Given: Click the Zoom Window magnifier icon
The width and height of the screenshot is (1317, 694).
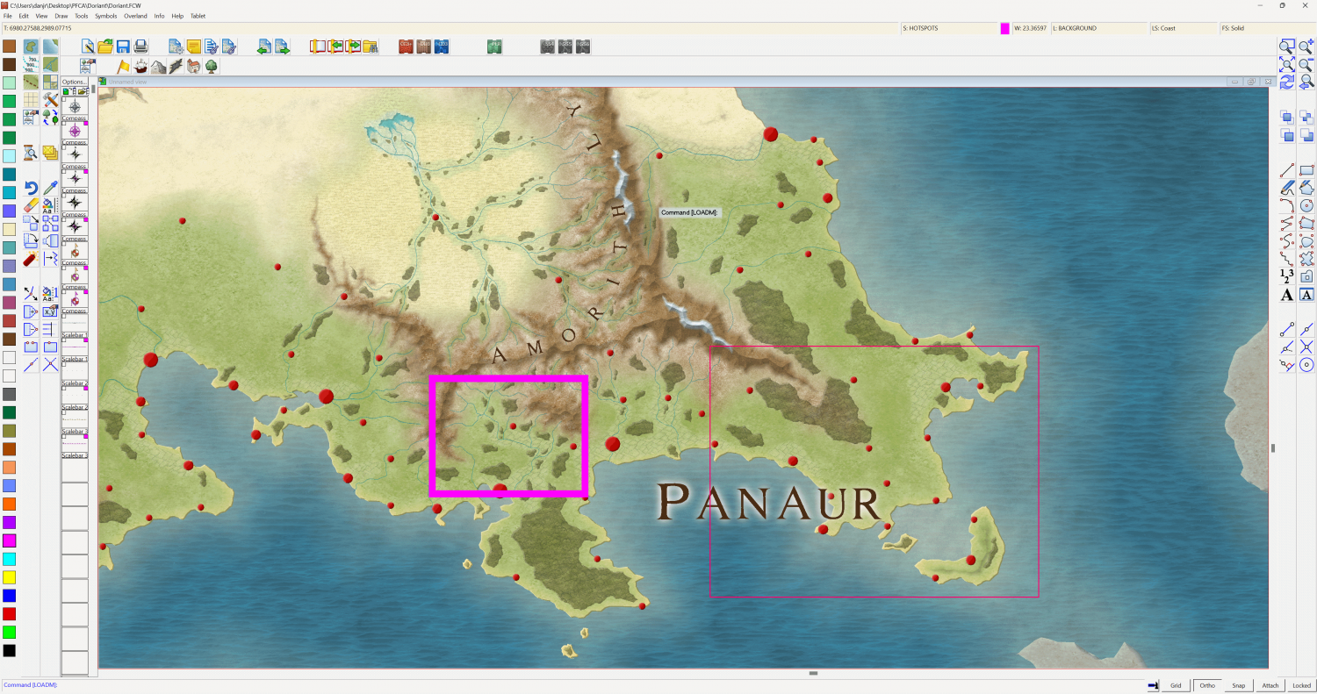Looking at the screenshot, I should [x=1287, y=47].
